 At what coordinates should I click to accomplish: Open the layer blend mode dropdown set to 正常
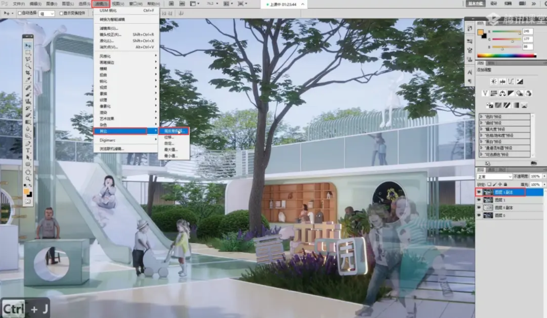(494, 177)
